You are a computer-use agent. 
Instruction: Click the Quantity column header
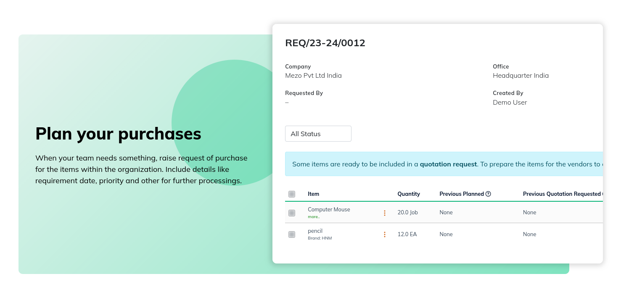[409, 194]
